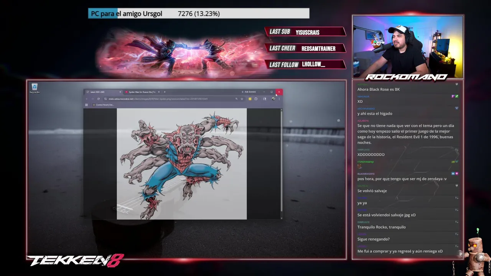Click the 'PC para el amigo Ursgol' progress bar
The height and width of the screenshot is (276, 491).
click(x=199, y=13)
